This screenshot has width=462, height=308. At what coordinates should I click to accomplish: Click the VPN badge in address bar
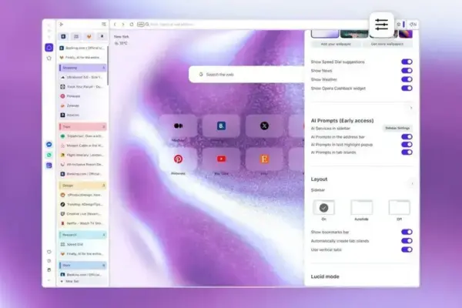tap(141, 25)
